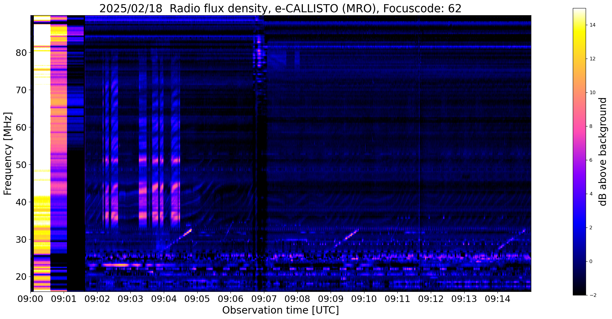
Task: Click the 09:09 time tick label
Action: point(331,299)
